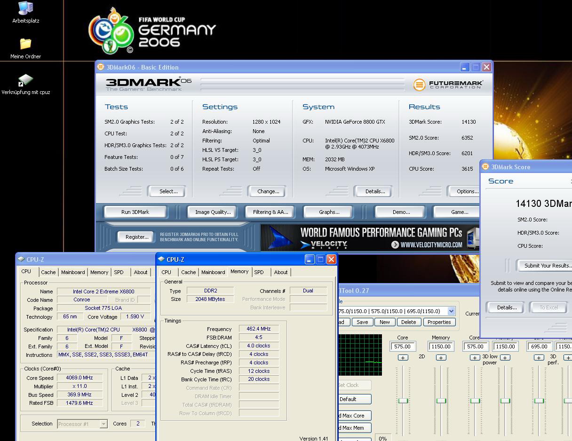Switch to the Cache tab in the front CPU-Z window

click(188, 272)
